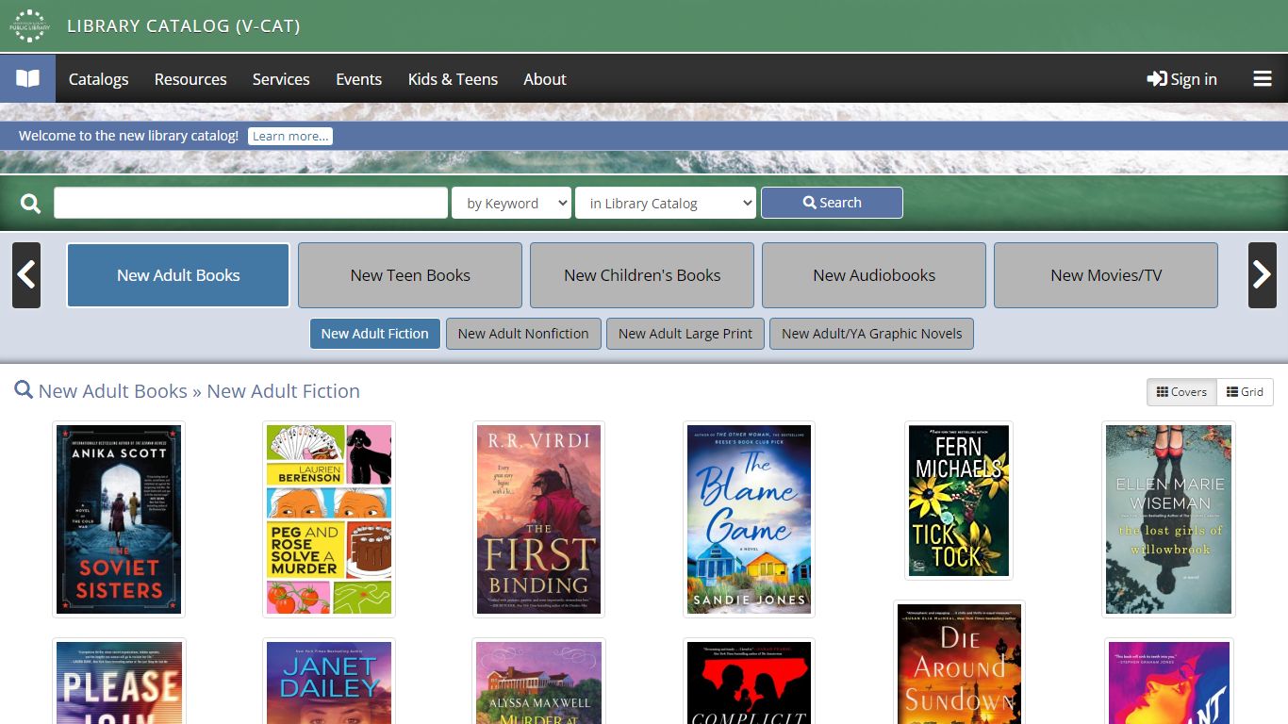Click the New Adult Books » New Adult Fiction heading
1288x724 pixels.
click(199, 390)
